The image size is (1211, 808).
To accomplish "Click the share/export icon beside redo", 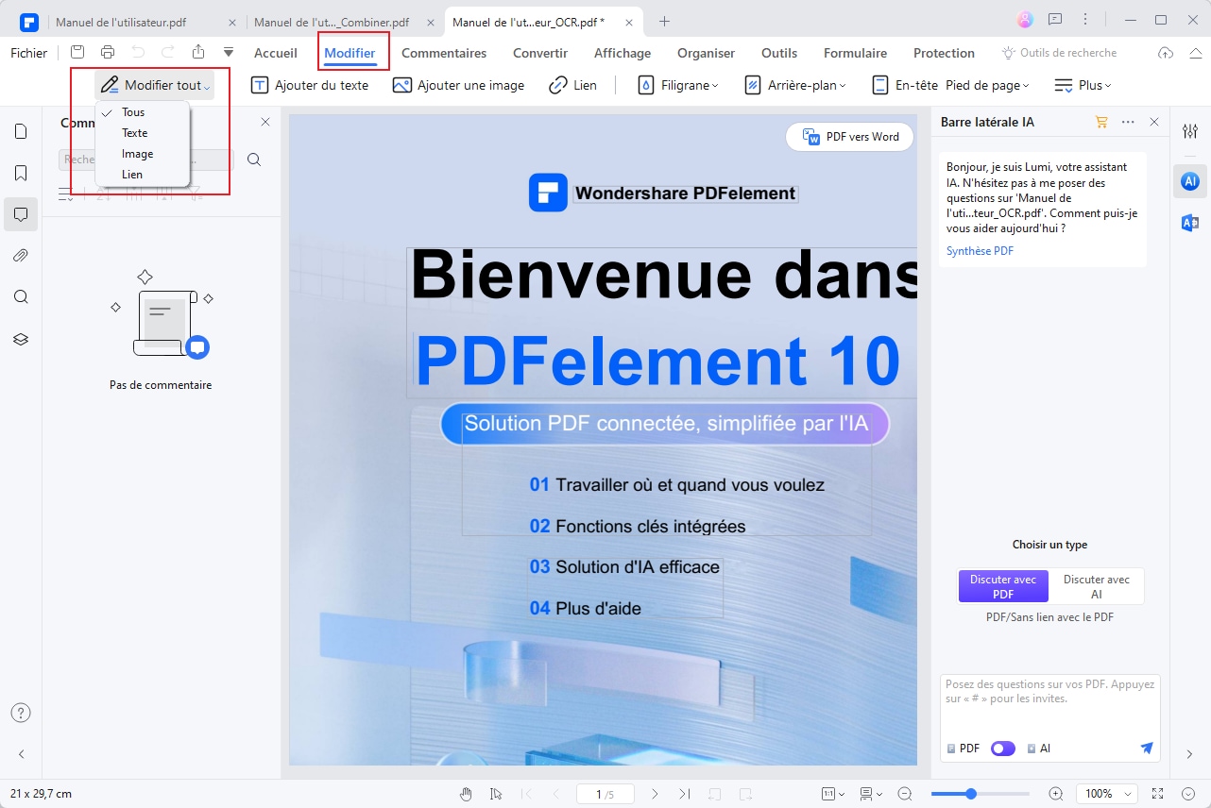I will [198, 53].
